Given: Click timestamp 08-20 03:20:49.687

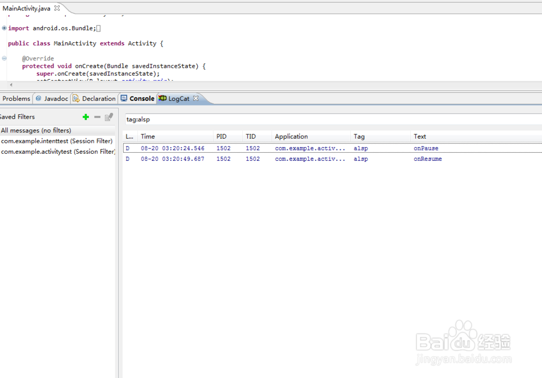Looking at the screenshot, I should [x=172, y=159].
